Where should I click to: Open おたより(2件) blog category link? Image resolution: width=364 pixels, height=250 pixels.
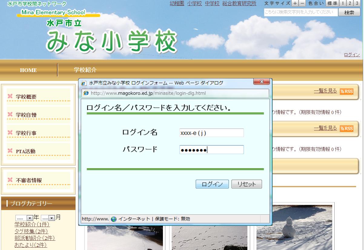click(31, 245)
